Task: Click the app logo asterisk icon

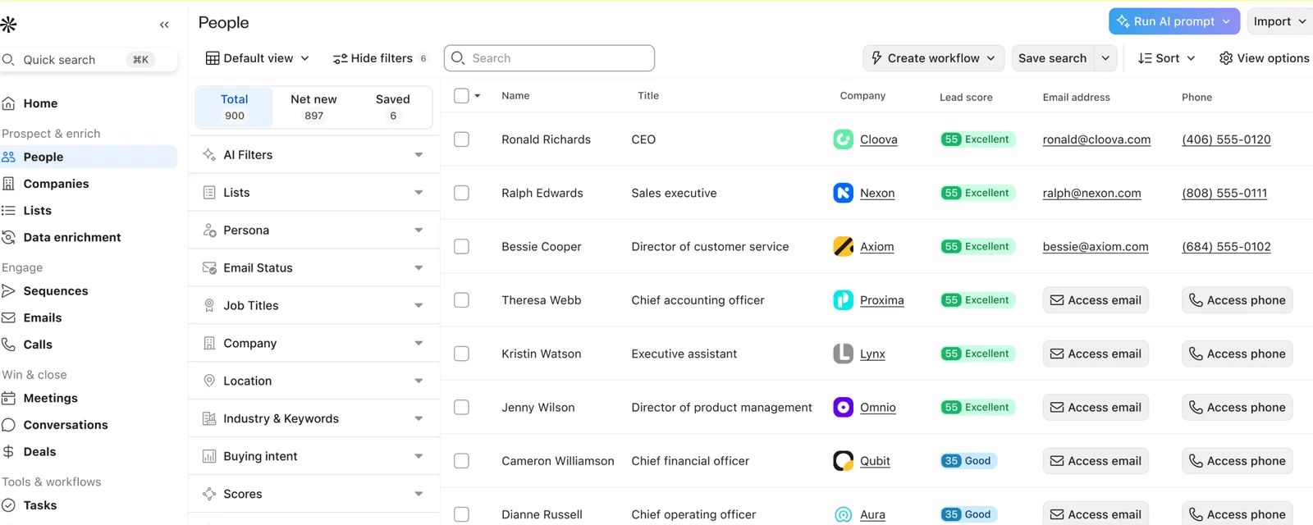Action: (9, 25)
